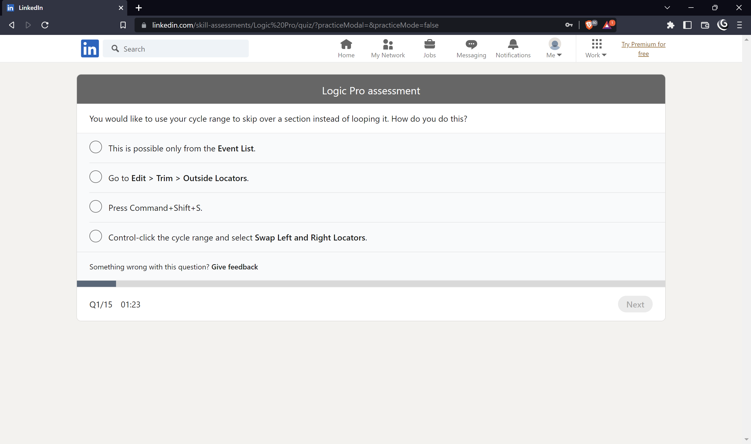
Task: Click the LinkedIn logo
Action: 89,48
